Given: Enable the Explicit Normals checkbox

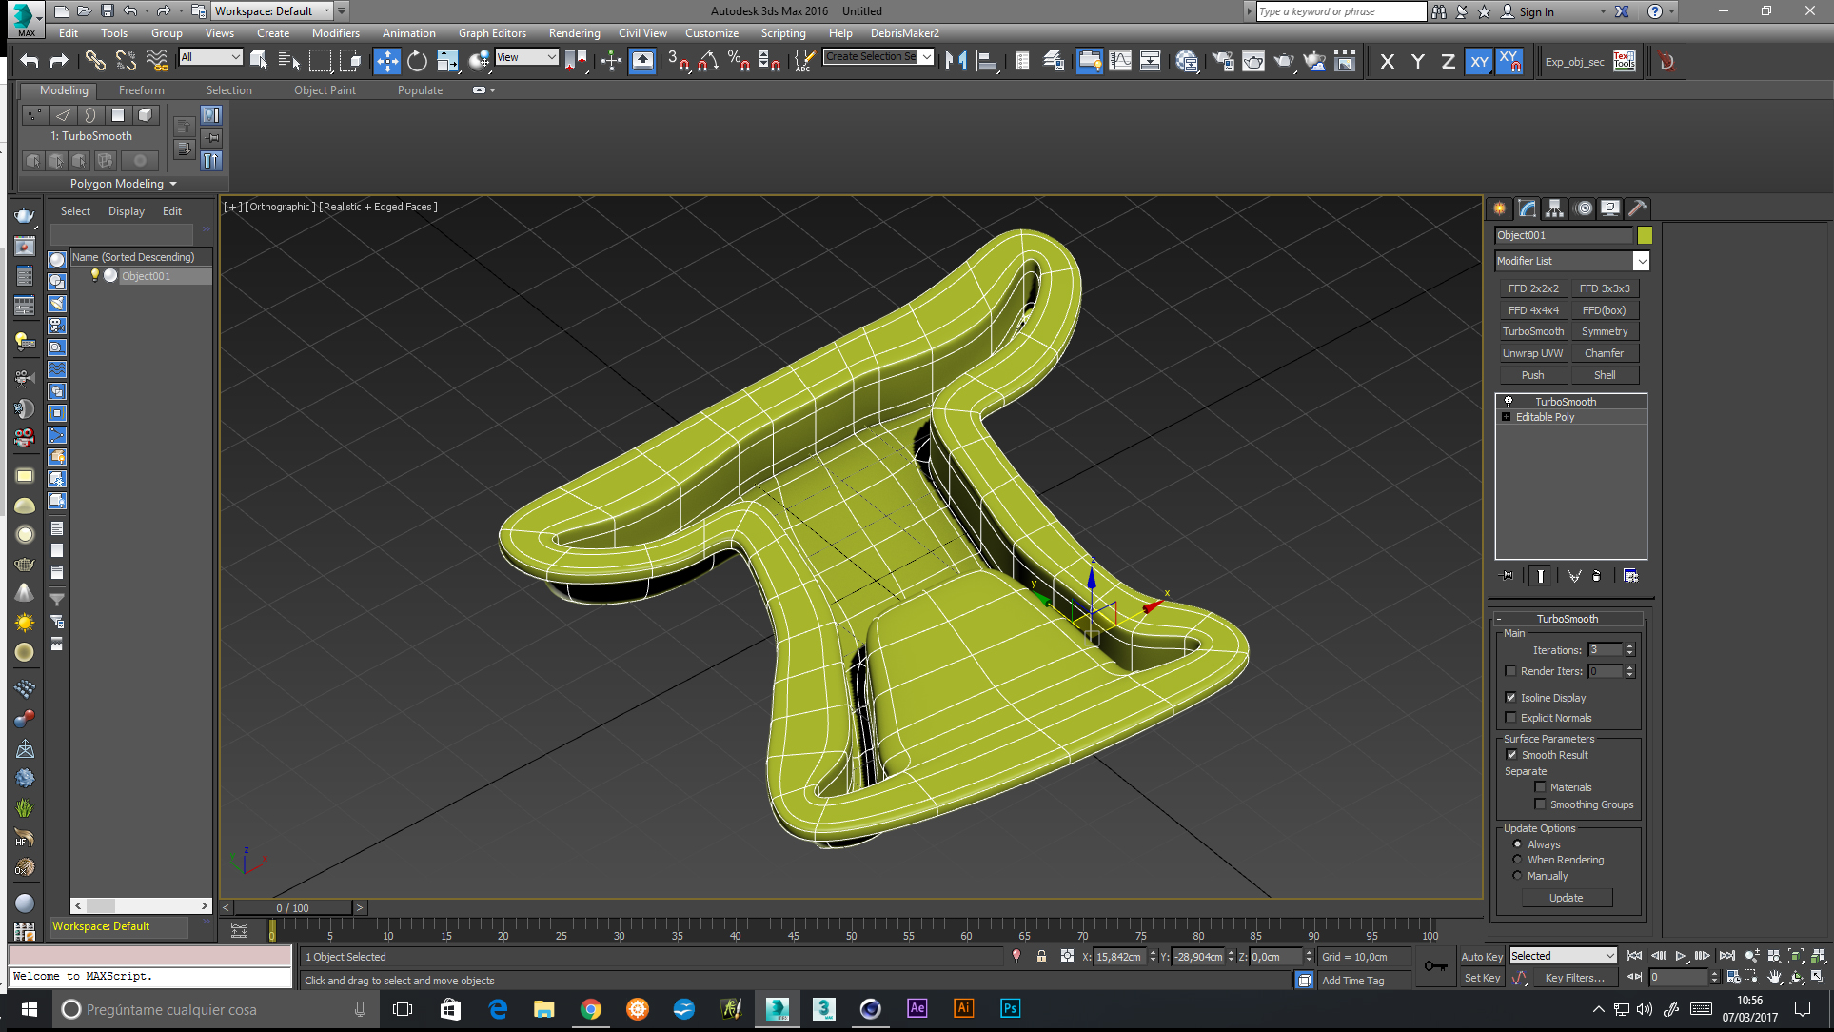Looking at the screenshot, I should point(1510,718).
